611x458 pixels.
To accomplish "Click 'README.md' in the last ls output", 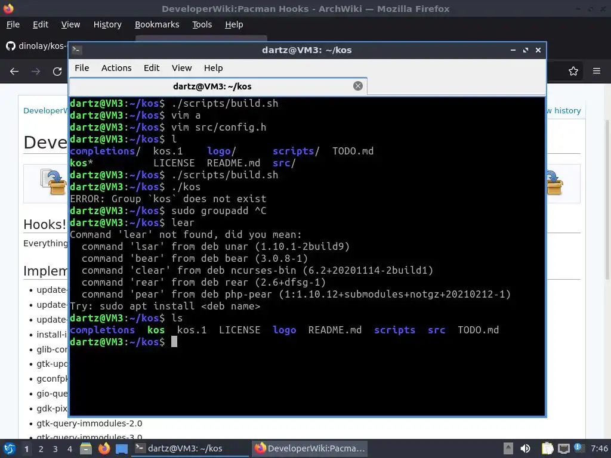I will [x=335, y=330].
